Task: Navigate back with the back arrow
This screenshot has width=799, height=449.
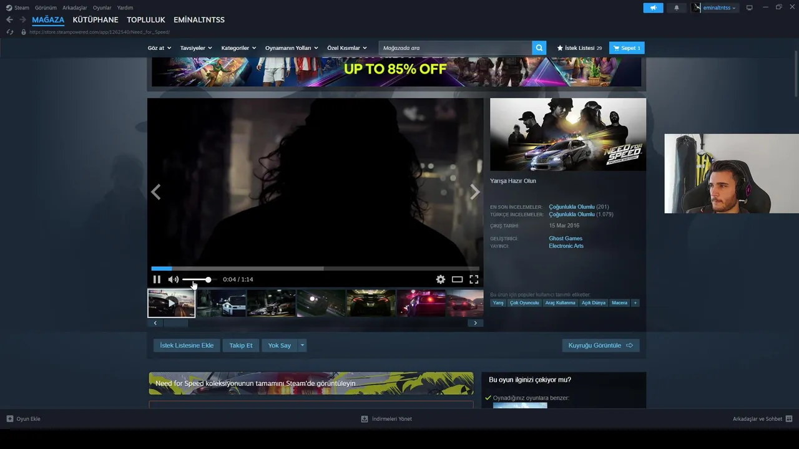Action: pyautogui.click(x=9, y=20)
